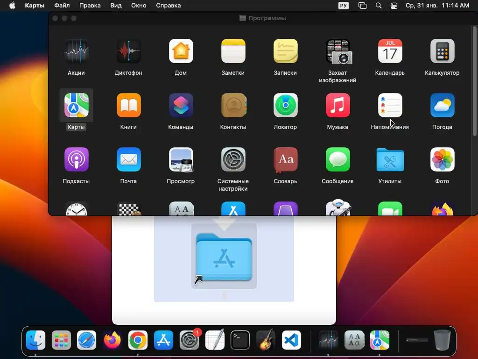Open Просмотр preview app
Viewport: 478px width, 359px height.
pos(181,159)
